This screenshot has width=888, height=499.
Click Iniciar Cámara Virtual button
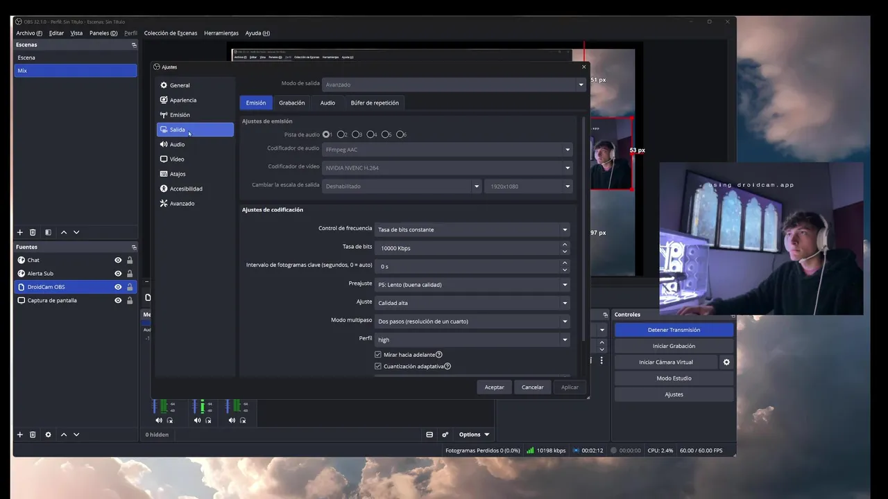pos(666,362)
